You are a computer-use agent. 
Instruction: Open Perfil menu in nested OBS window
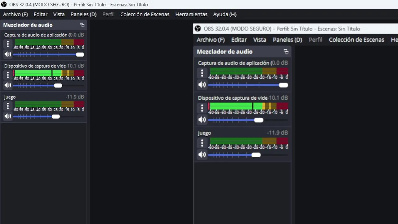click(x=315, y=40)
